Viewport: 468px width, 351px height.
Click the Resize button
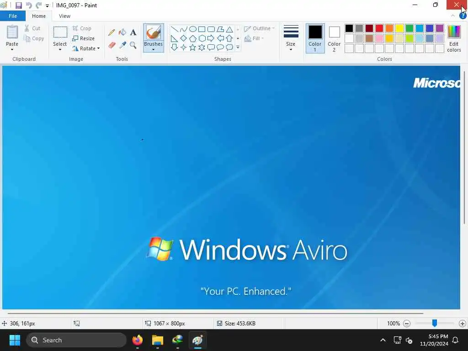84,38
